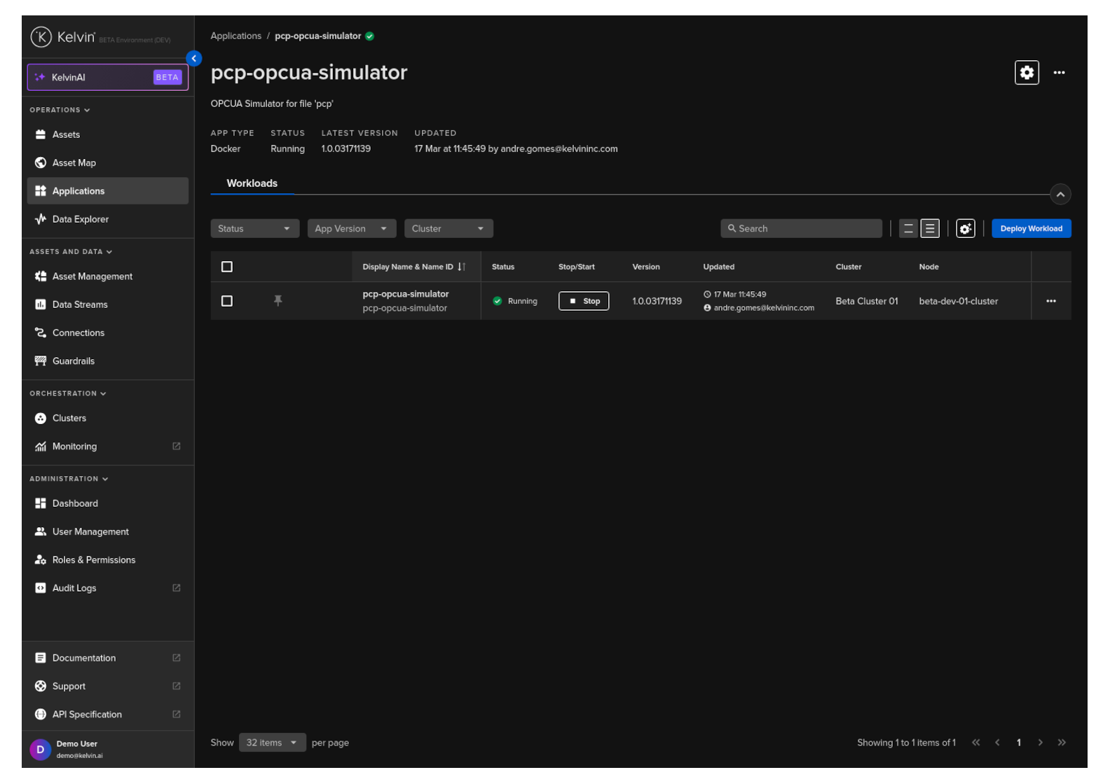
Task: Collapse the sidebar with the blue arrow
Action: coord(194,59)
